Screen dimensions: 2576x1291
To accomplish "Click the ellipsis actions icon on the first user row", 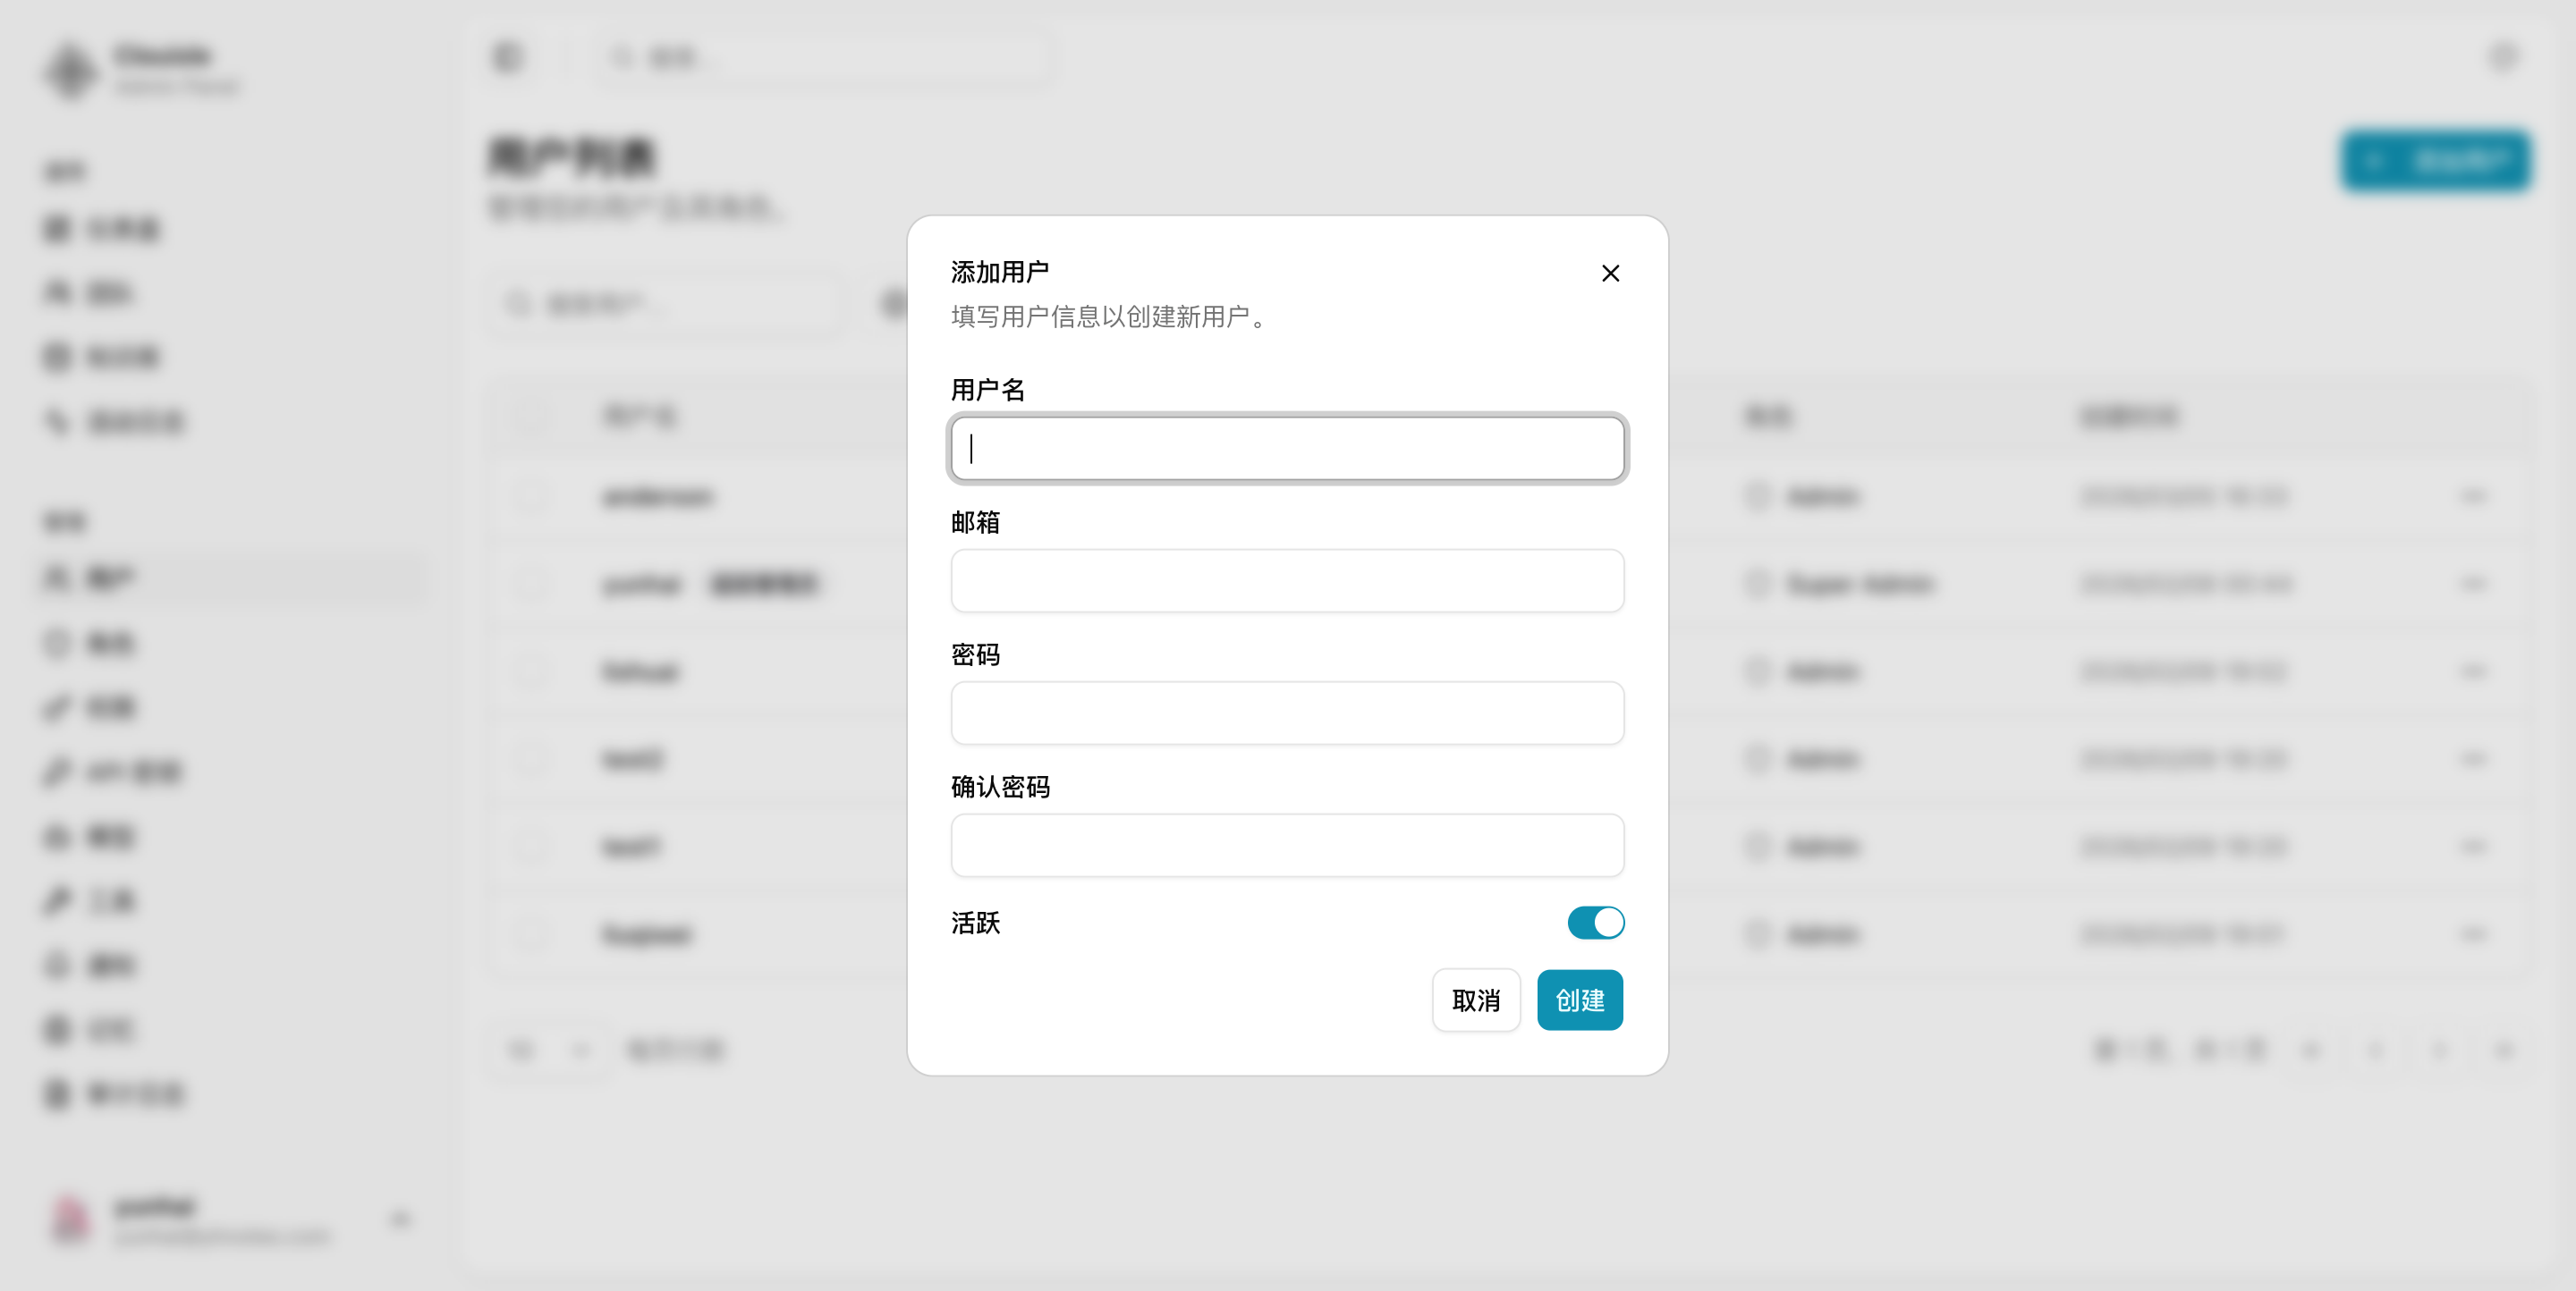I will [2475, 496].
